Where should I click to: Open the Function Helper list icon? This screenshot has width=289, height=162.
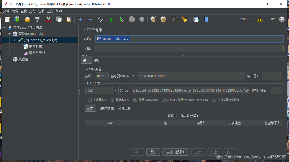click(x=196, y=19)
